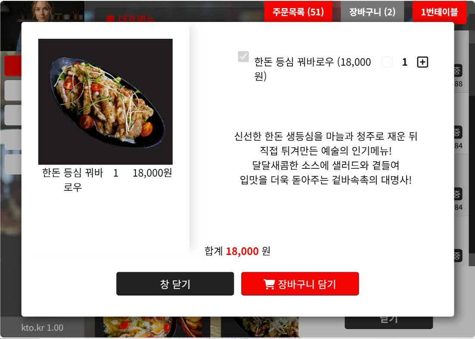Add the item via 장바구니 담기 button
The image size is (475, 339).
point(300,283)
